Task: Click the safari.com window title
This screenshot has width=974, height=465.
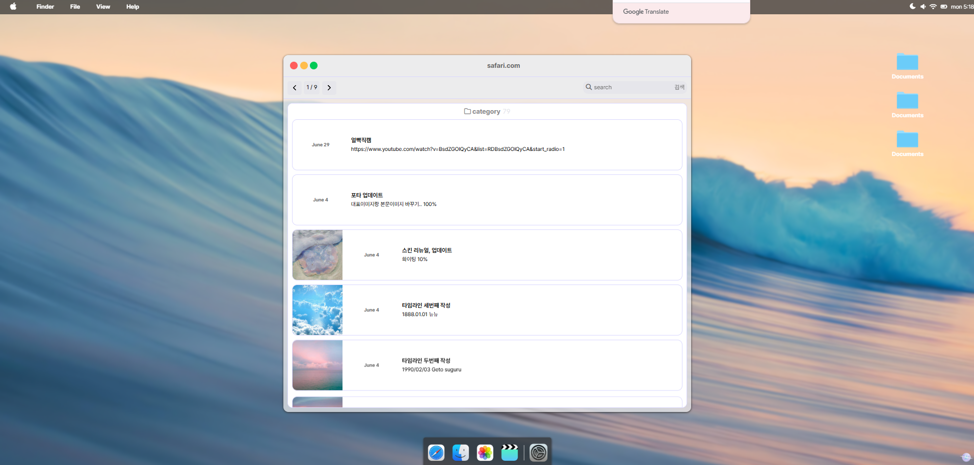Action: tap(504, 65)
